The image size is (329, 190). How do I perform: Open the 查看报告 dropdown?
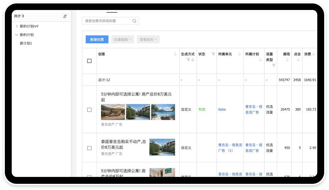click(148, 40)
